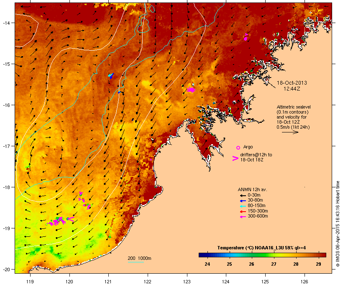Click the Argo magenta circle symbol
343x285 pixels.
[238, 148]
